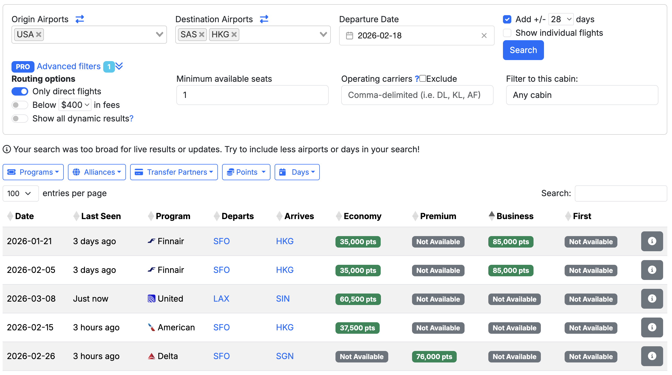Toggle Show all dynamic results on
The image size is (672, 375).
[20, 119]
